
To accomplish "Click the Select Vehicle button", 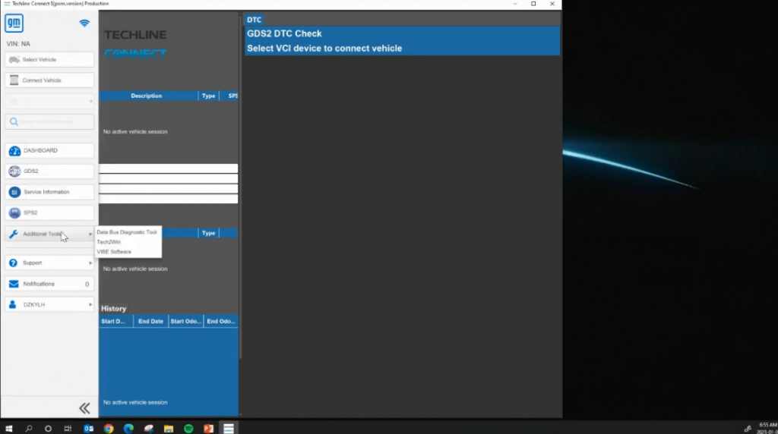I will (x=49, y=59).
